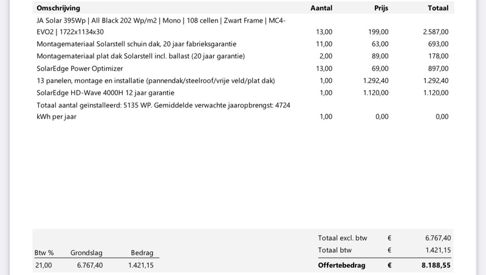This screenshot has height=275, width=486.
Task: Click the Offertebedrag total 8.188,55
Action: 437,265
